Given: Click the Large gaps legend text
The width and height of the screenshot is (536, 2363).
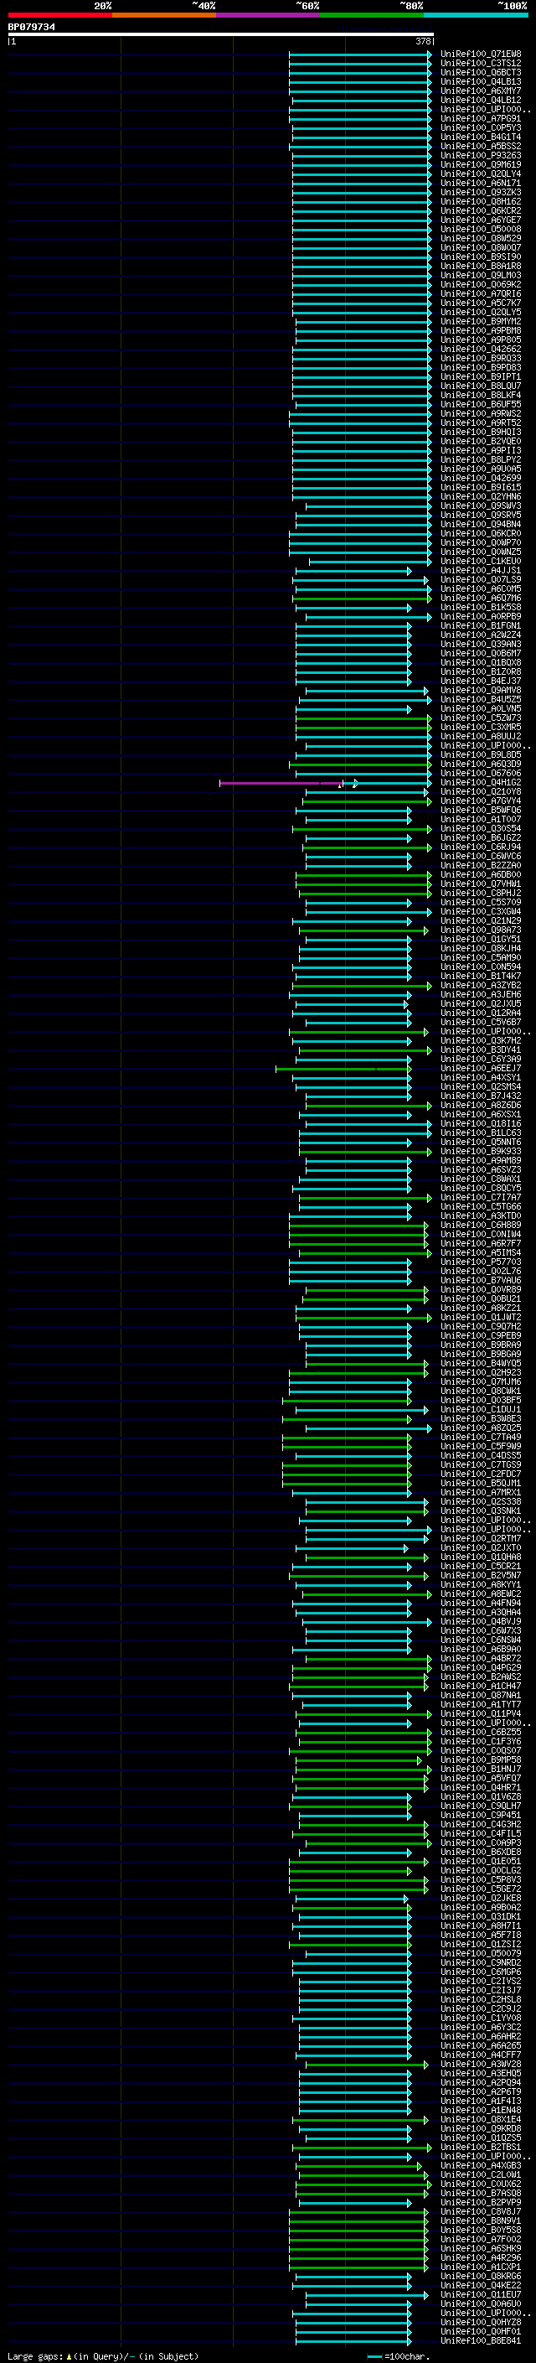Looking at the screenshot, I should [103, 2355].
